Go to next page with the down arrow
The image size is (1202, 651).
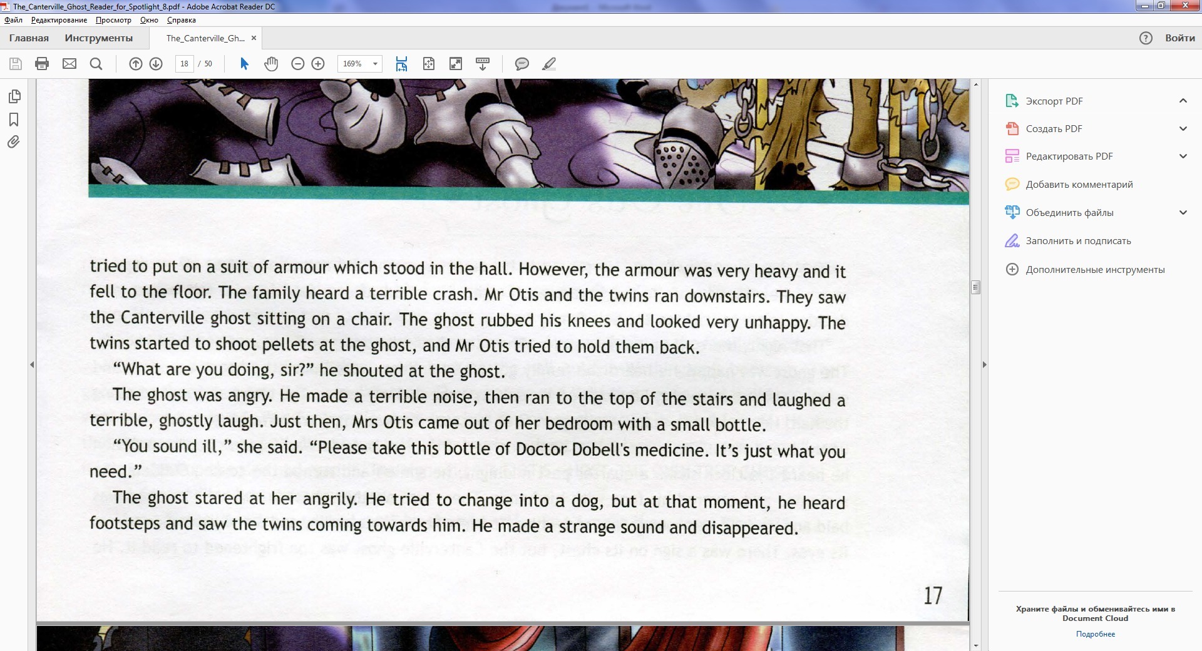(156, 64)
